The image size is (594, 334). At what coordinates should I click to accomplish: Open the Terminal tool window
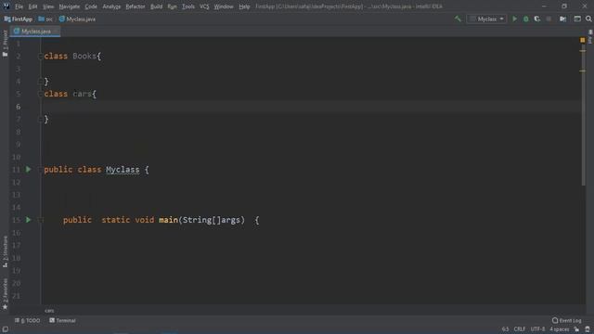coord(62,320)
